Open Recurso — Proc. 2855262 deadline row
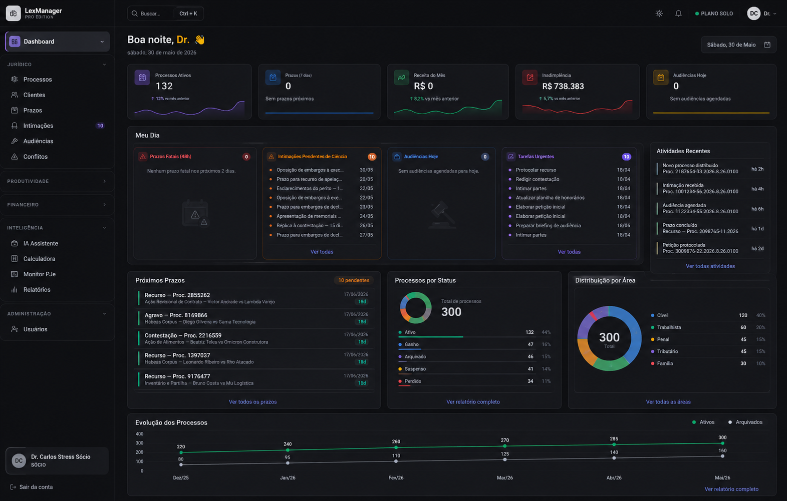 (254, 298)
